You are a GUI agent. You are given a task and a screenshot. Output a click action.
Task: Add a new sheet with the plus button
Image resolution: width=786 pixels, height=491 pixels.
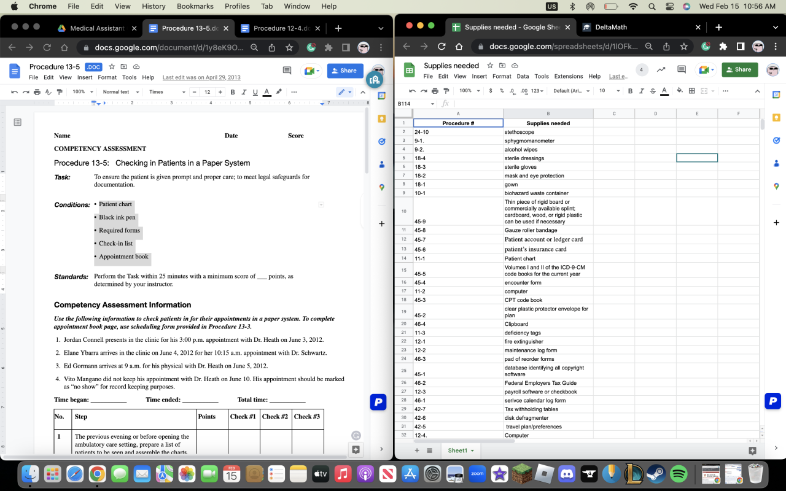click(417, 450)
